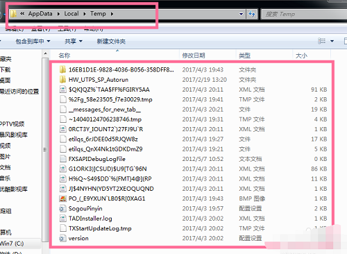Click the file name SogouPinyin

[x=85, y=209]
